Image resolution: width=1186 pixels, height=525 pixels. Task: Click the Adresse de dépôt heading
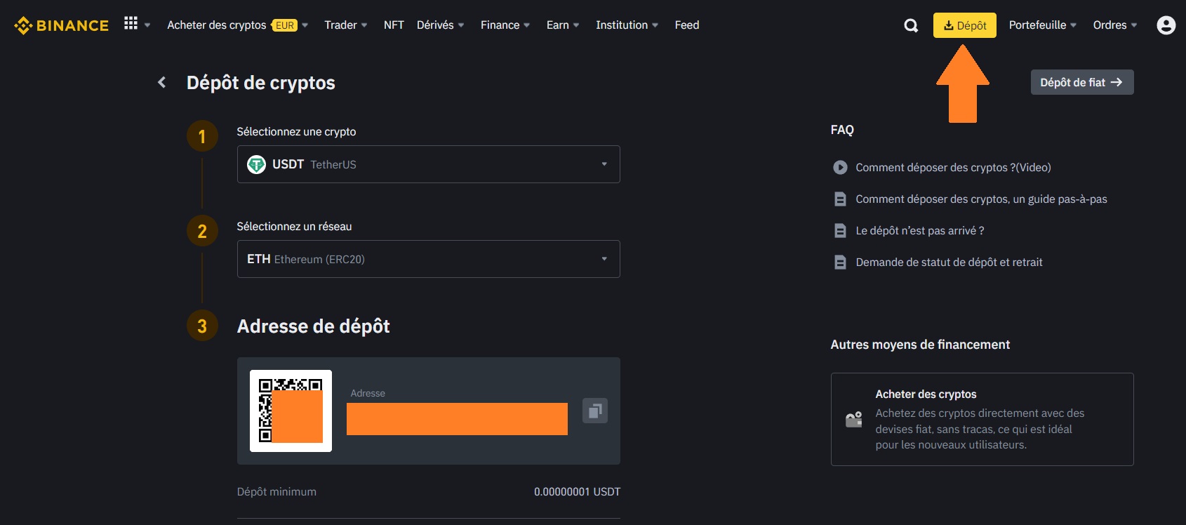click(x=313, y=326)
